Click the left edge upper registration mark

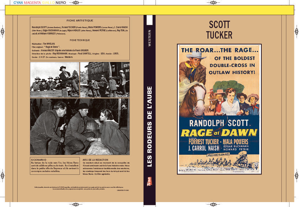[2, 31]
